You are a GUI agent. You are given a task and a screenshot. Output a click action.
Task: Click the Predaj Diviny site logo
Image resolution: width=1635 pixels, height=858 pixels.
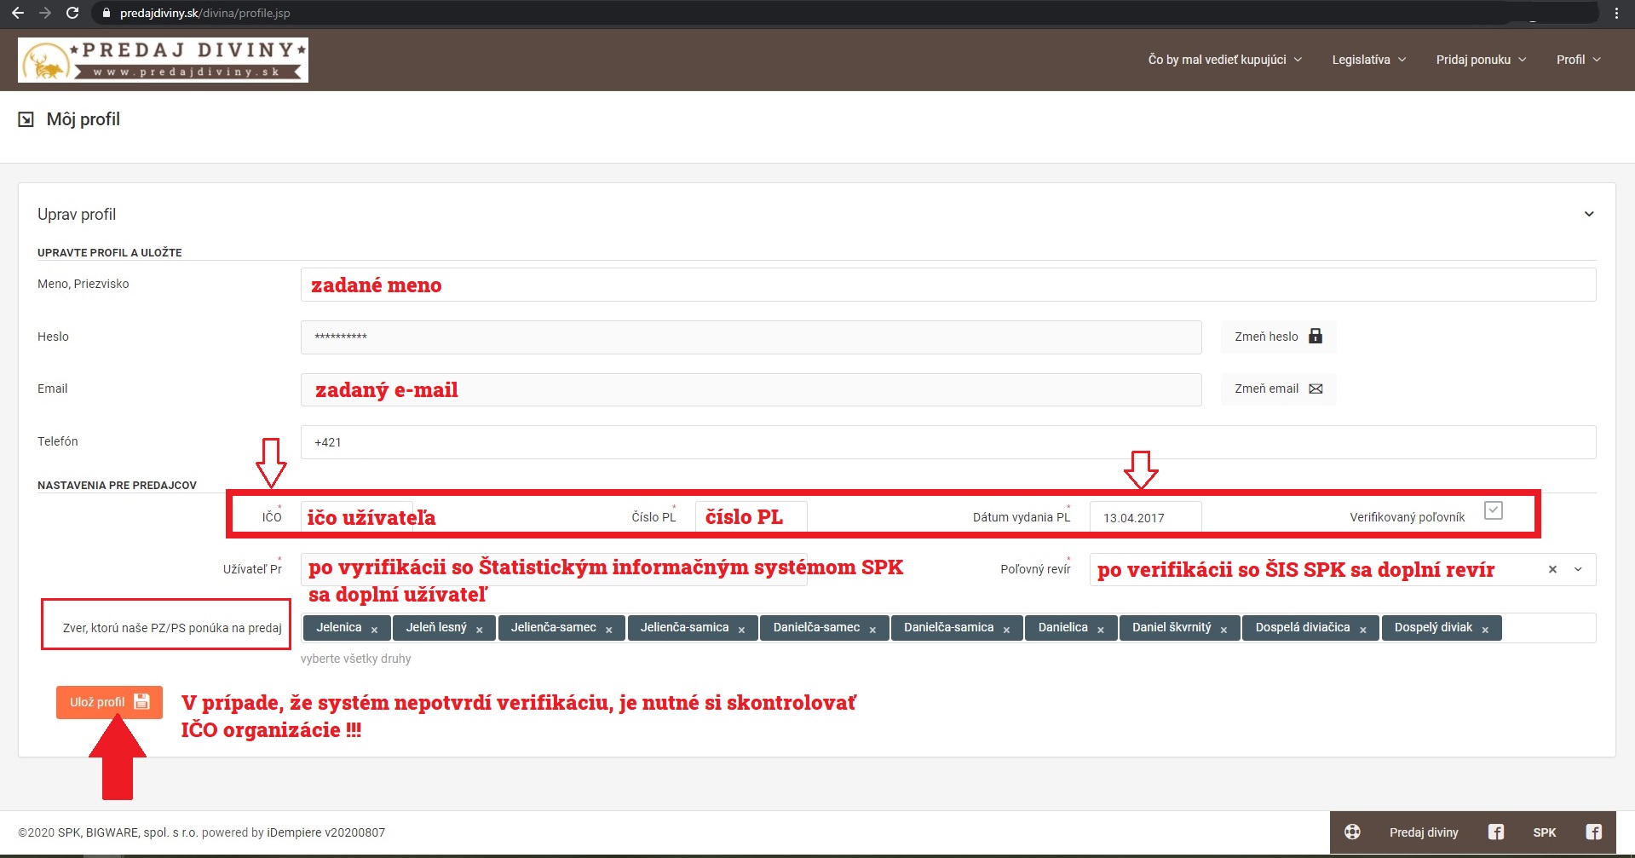[x=163, y=60]
